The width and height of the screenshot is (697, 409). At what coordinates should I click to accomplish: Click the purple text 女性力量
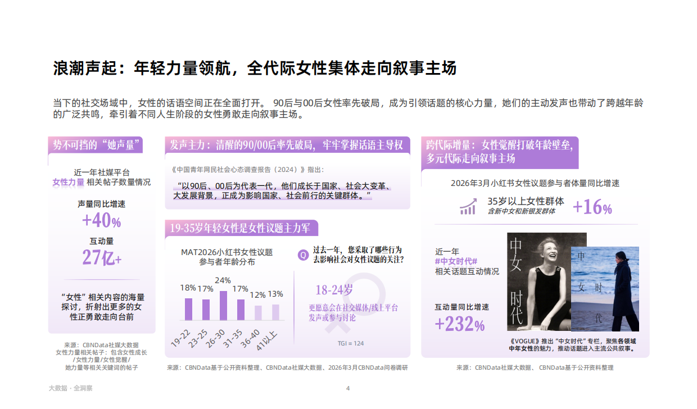pos(69,182)
